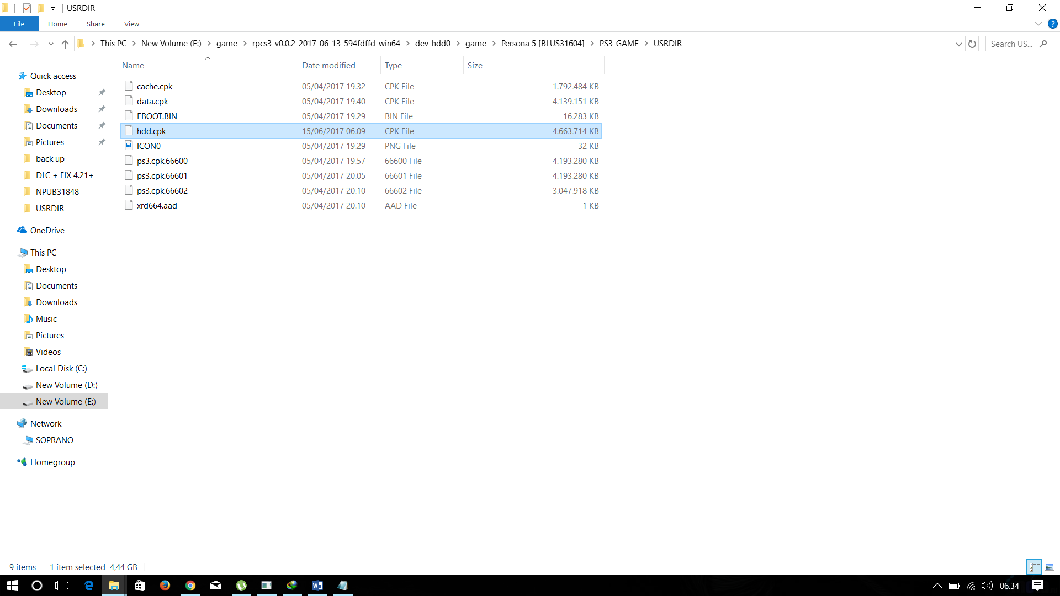This screenshot has height=596, width=1060.
Task: Open the Recent locations dropdown arrow
Action: click(x=51, y=44)
